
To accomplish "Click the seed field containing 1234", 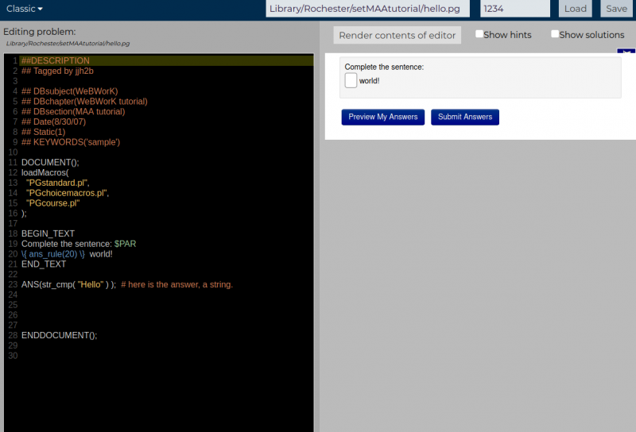I will coord(514,9).
